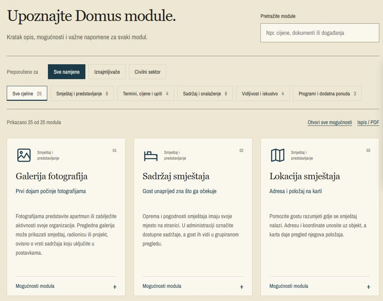383x301 pixels.
Task: Select the Civilni sektor filter
Action: [147, 72]
